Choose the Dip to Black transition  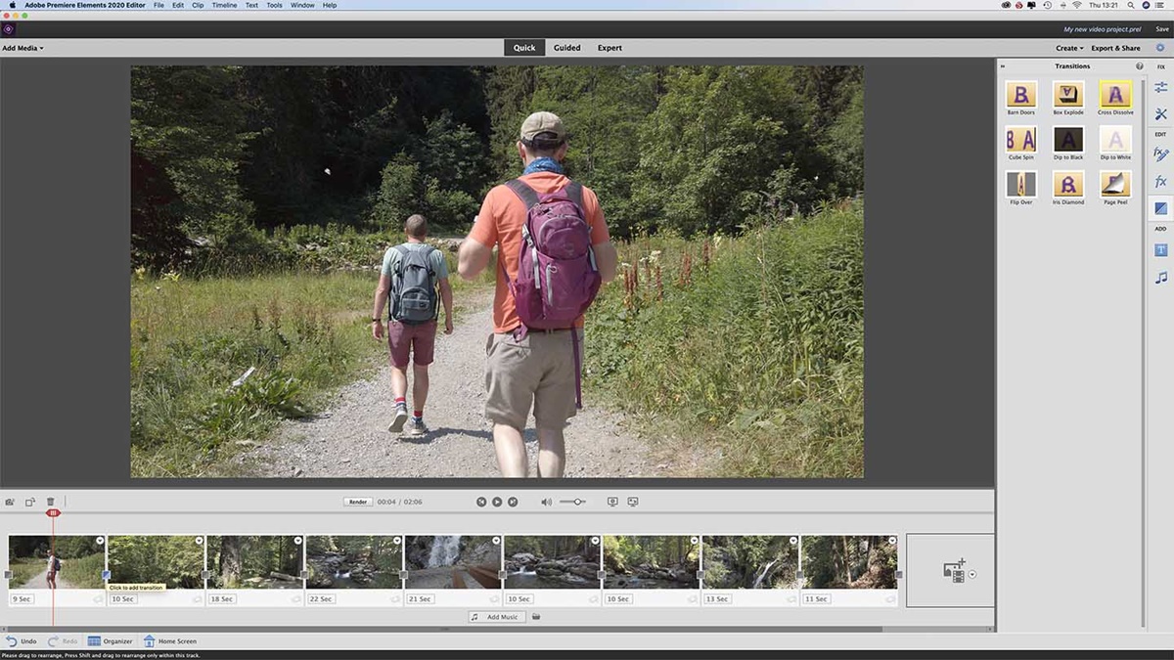click(x=1068, y=140)
